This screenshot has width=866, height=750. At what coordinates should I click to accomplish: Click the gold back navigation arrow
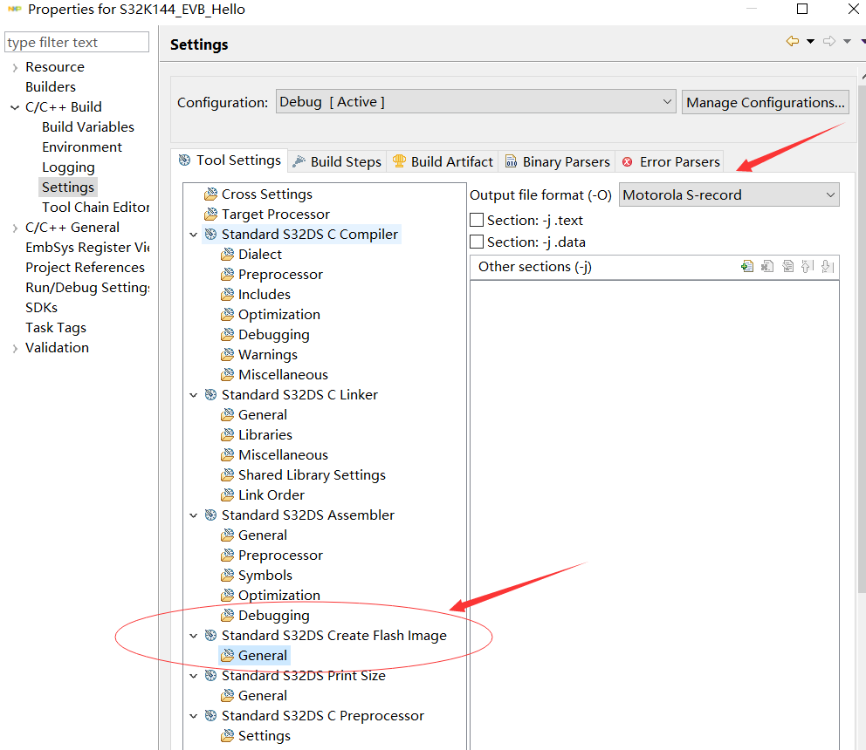793,41
